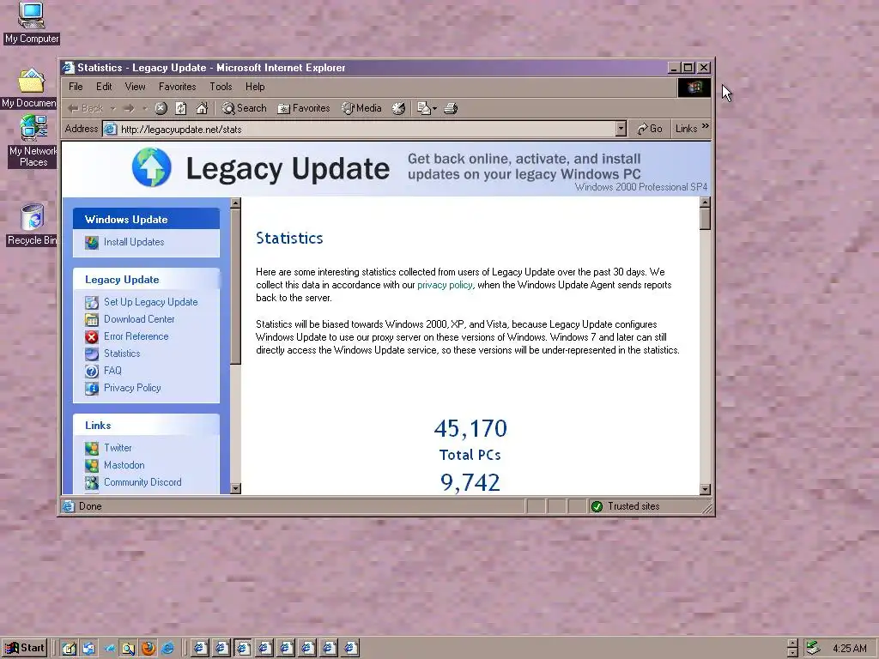This screenshot has width=879, height=659.
Task: Stop page loading with the Stop icon
Action: [x=161, y=108]
